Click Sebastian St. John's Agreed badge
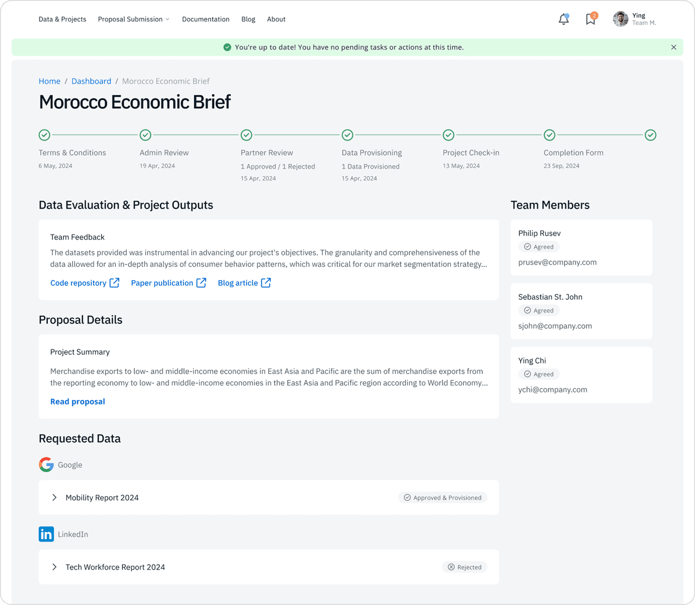This screenshot has height=605, width=695. 539,310
